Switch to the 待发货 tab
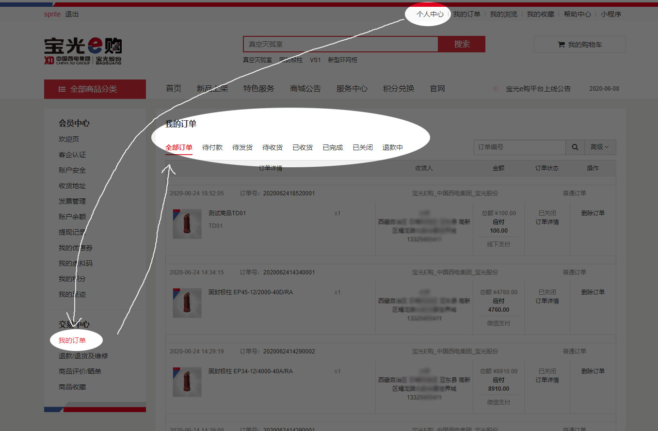 [242, 147]
